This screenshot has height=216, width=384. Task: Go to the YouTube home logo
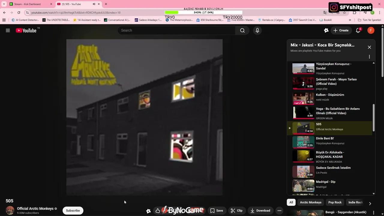26,30
